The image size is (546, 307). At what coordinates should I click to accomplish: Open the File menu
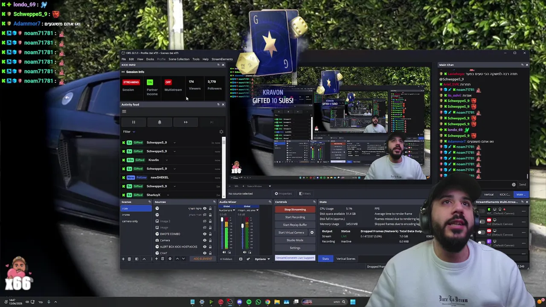pos(124,59)
